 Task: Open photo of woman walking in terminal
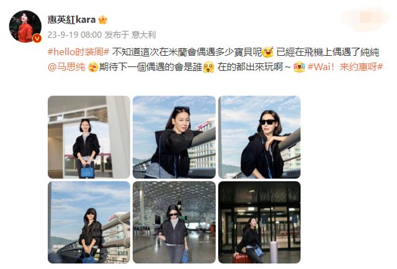click(174, 222)
